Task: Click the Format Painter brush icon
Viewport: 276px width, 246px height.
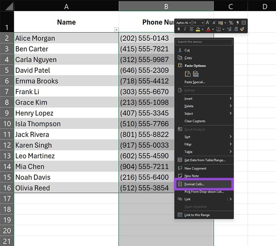Action: click(x=243, y=29)
